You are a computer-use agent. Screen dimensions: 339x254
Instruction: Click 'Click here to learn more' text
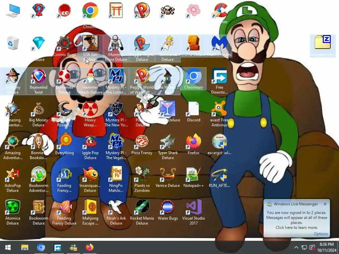pos(296,228)
